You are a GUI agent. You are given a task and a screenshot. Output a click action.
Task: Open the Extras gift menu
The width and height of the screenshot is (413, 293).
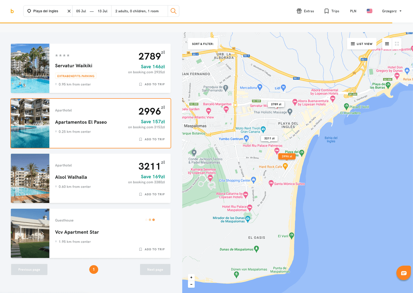click(305, 11)
